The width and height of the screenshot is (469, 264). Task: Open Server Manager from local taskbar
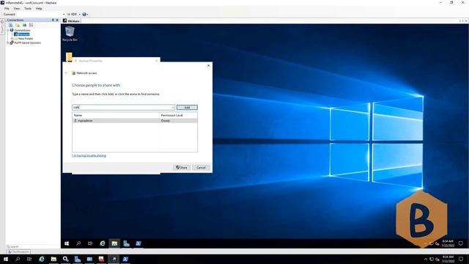click(78, 259)
